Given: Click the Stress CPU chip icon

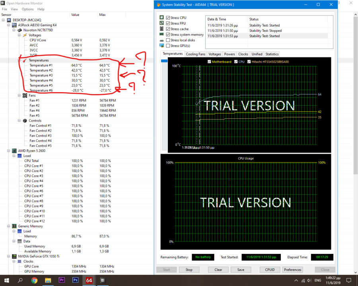Looking at the screenshot, I should click(161, 17).
